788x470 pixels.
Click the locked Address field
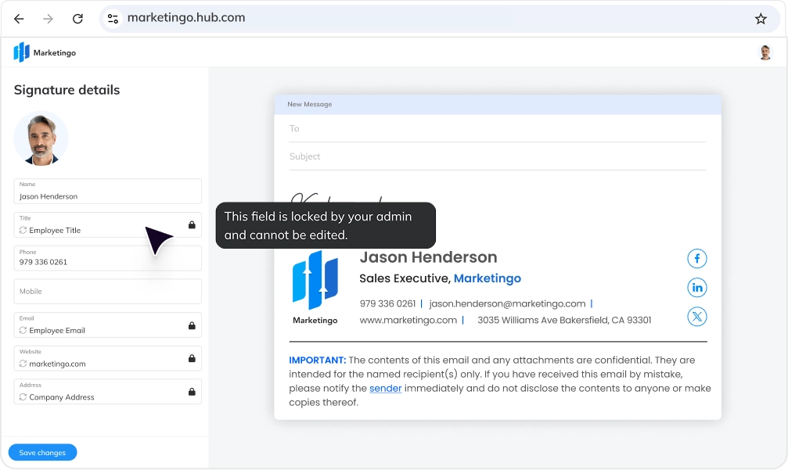[x=107, y=392]
